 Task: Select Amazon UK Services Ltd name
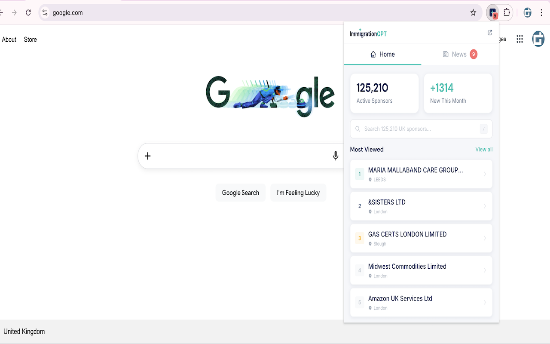coord(400,298)
